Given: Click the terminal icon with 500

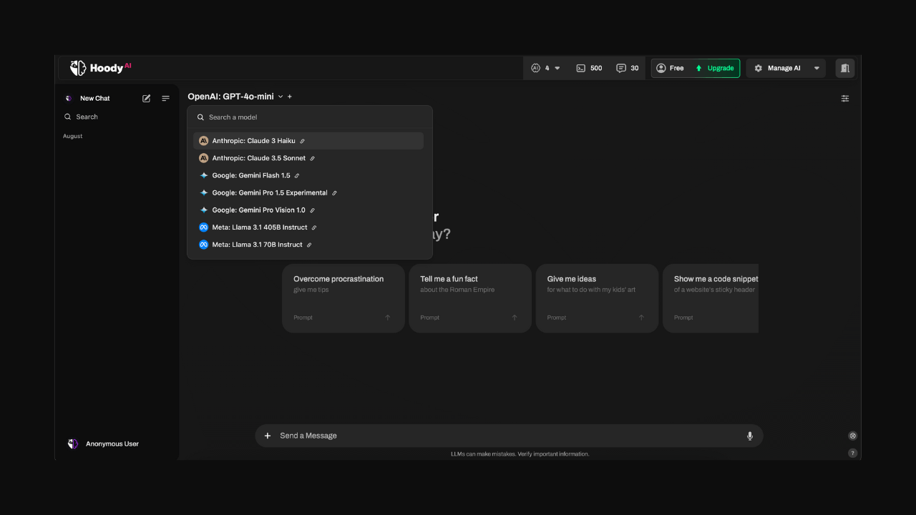Looking at the screenshot, I should pyautogui.click(x=589, y=68).
